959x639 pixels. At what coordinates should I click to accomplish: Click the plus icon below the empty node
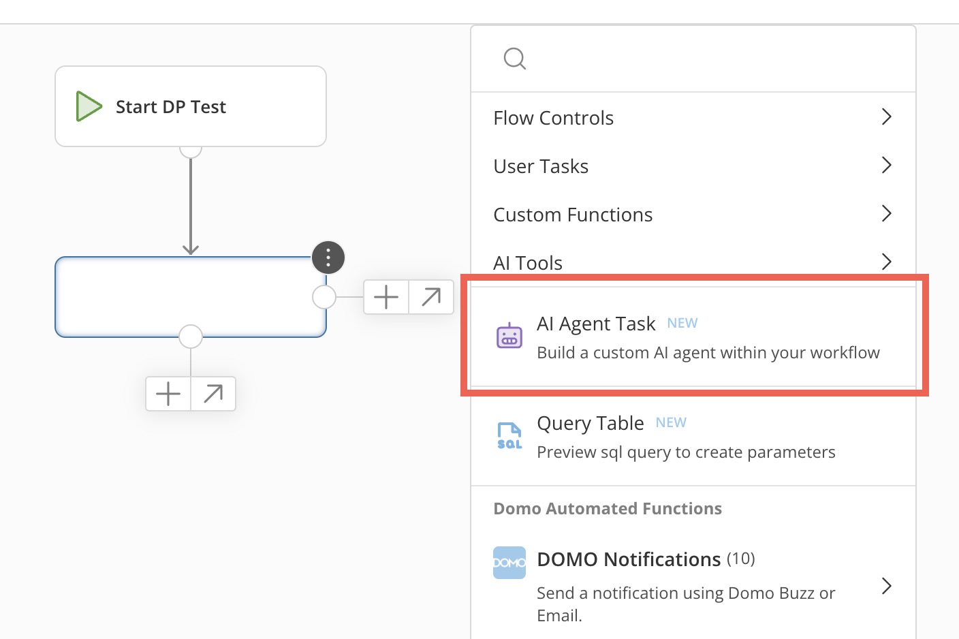click(168, 394)
